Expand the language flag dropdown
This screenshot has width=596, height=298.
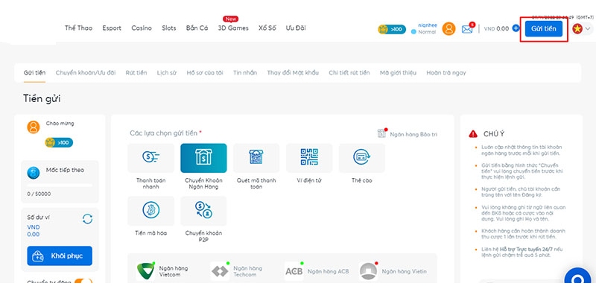(x=581, y=29)
